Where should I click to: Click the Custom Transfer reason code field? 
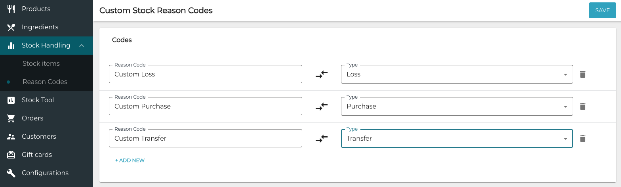(x=205, y=139)
